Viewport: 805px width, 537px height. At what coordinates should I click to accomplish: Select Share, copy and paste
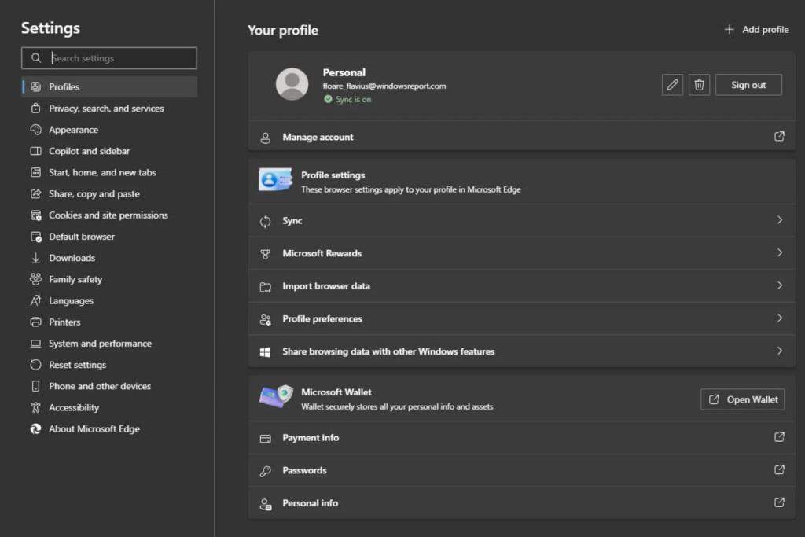[108, 194]
